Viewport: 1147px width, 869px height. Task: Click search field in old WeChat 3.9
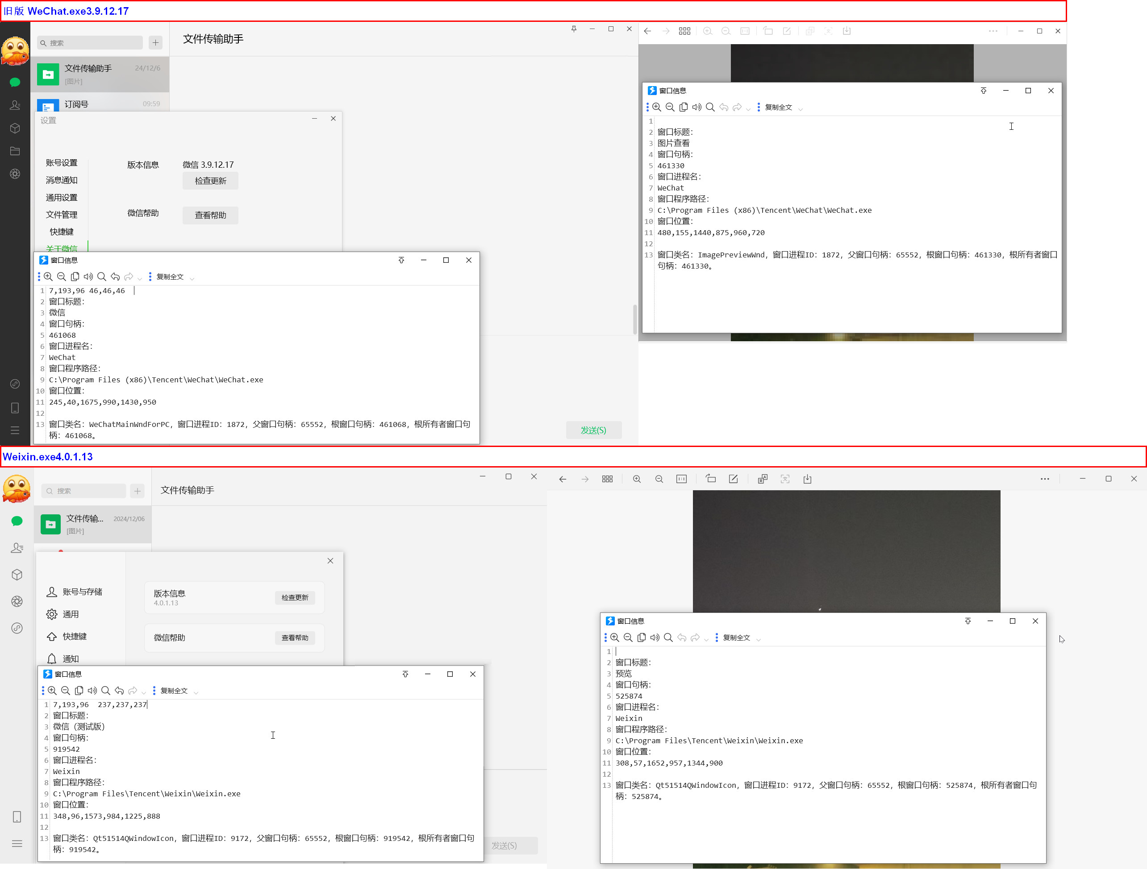[x=89, y=43]
